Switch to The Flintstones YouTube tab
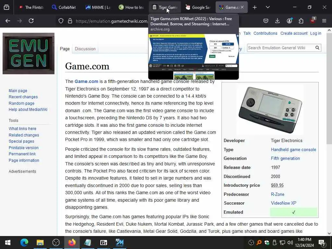 pos(31,7)
